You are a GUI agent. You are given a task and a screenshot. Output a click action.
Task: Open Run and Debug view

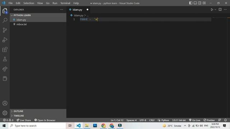[5, 40]
